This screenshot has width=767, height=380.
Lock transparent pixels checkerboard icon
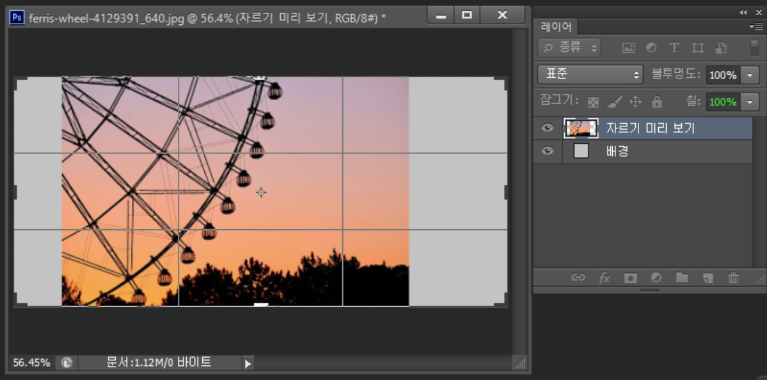(594, 102)
